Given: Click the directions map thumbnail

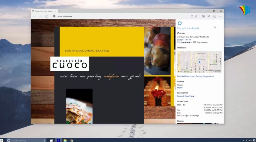Looking at the screenshot, I should [199, 62].
